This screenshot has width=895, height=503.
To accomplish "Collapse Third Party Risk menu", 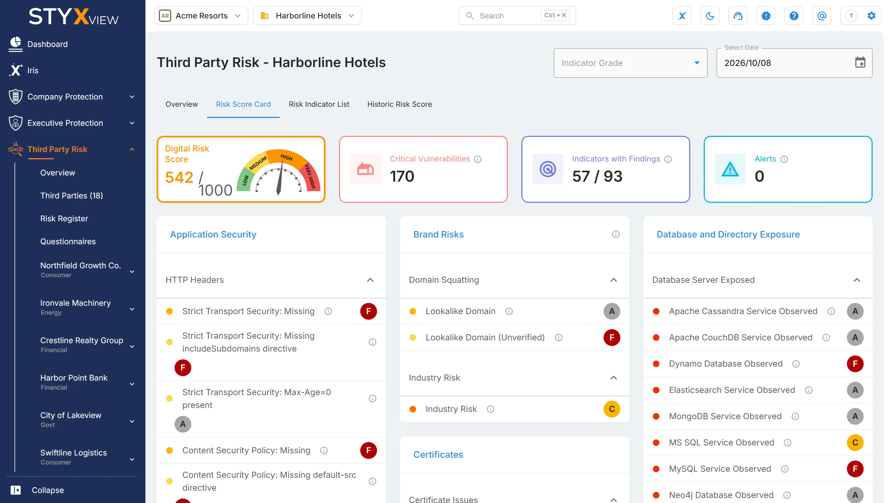I will [132, 149].
